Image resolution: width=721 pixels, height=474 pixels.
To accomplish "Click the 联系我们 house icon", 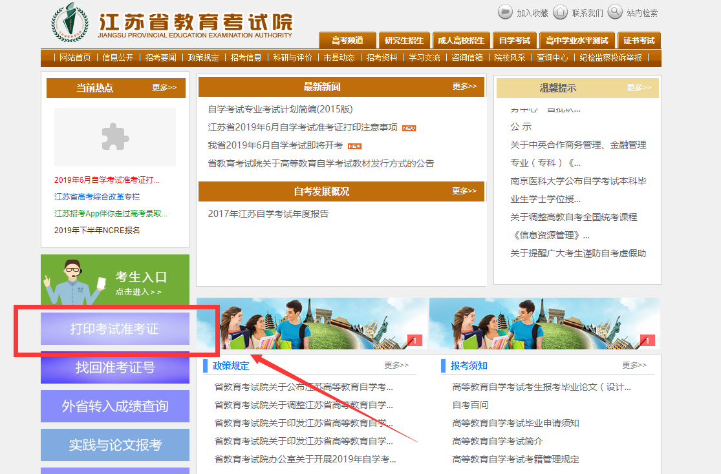I will pyautogui.click(x=560, y=12).
